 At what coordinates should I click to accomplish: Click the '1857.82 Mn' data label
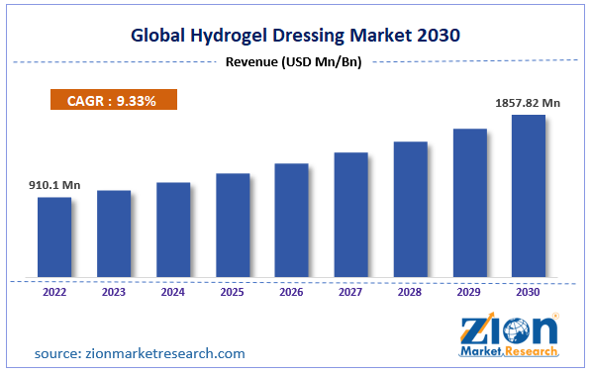point(528,103)
